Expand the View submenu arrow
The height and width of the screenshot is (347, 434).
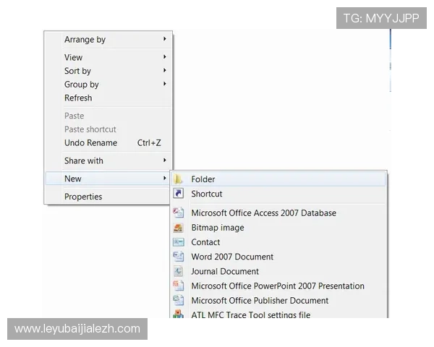(165, 57)
